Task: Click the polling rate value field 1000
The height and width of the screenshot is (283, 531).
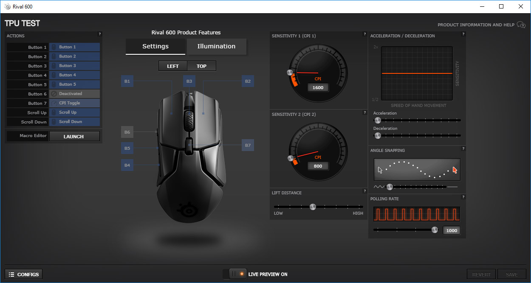Action: (x=452, y=230)
